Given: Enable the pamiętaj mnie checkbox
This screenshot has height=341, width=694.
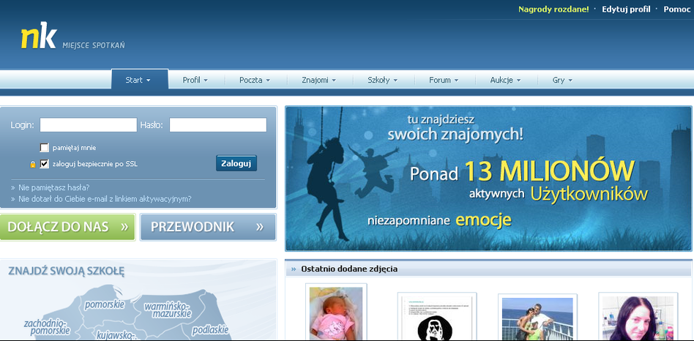Looking at the screenshot, I should tap(45, 147).
